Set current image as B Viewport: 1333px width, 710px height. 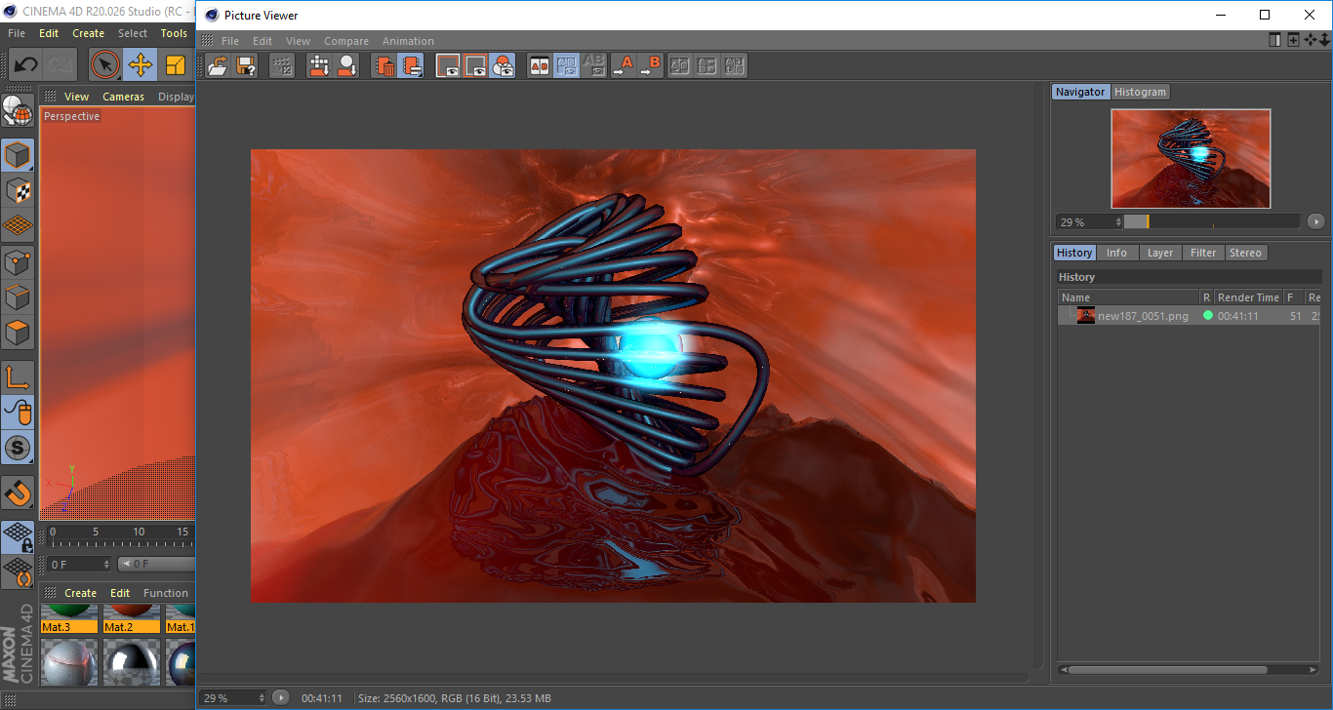point(650,66)
